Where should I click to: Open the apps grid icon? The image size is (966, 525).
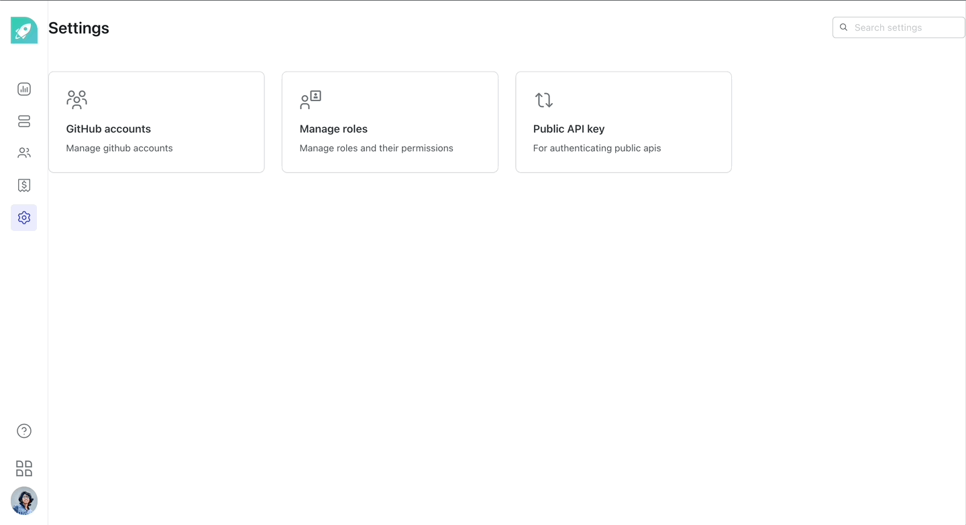coord(24,468)
